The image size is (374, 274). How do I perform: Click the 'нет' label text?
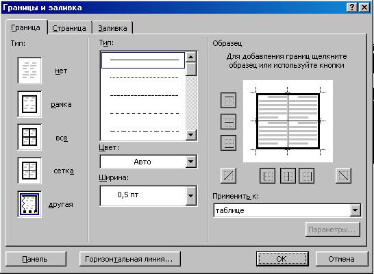61,71
